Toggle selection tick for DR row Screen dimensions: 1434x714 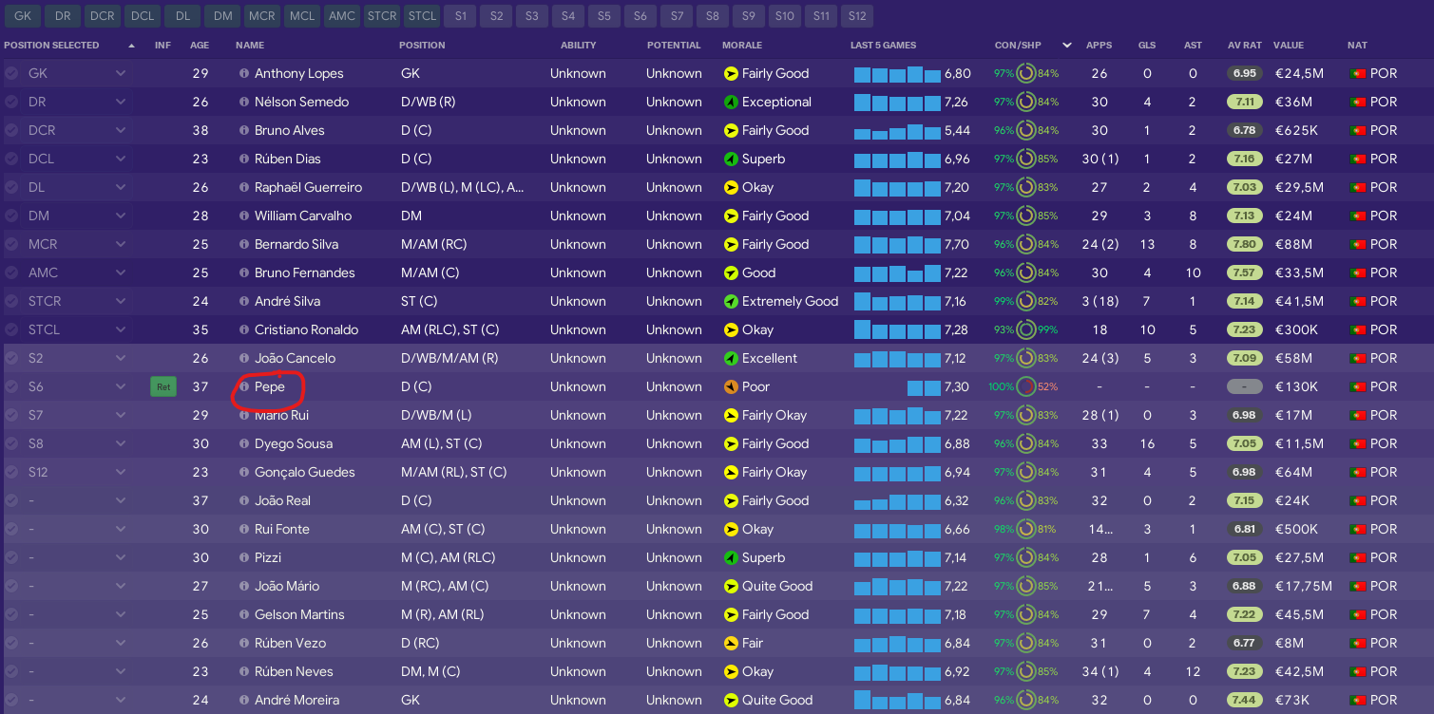click(11, 102)
